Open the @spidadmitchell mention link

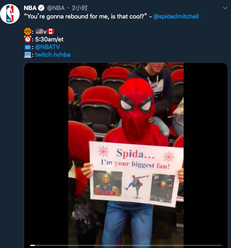point(176,16)
